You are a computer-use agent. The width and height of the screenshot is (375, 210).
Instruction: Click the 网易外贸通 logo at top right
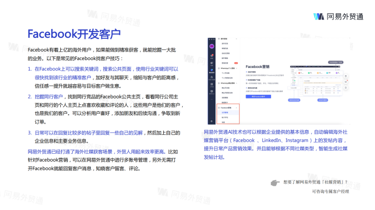[x=338, y=16]
